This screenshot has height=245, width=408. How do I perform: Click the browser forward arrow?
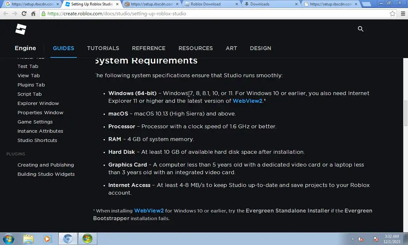[15, 14]
